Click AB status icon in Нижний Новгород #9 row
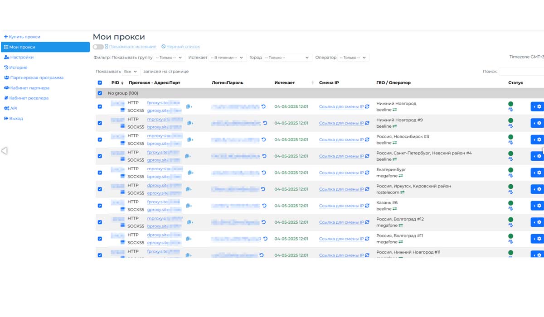544x317 pixels. point(510,126)
